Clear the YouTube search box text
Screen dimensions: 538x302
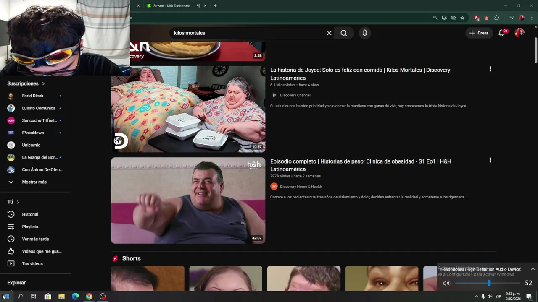click(329, 33)
